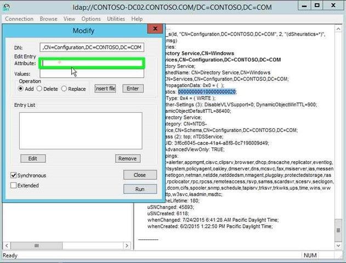346x263 pixels.
Task: Click the output pane vertical scrollbar thumb
Action: tap(338, 231)
